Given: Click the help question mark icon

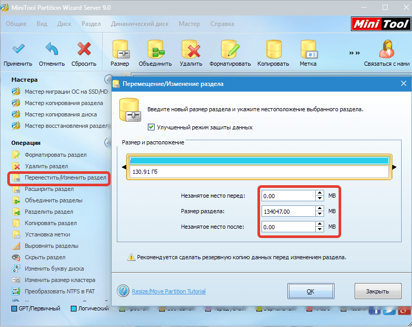Looking at the screenshot, I should point(123,291).
